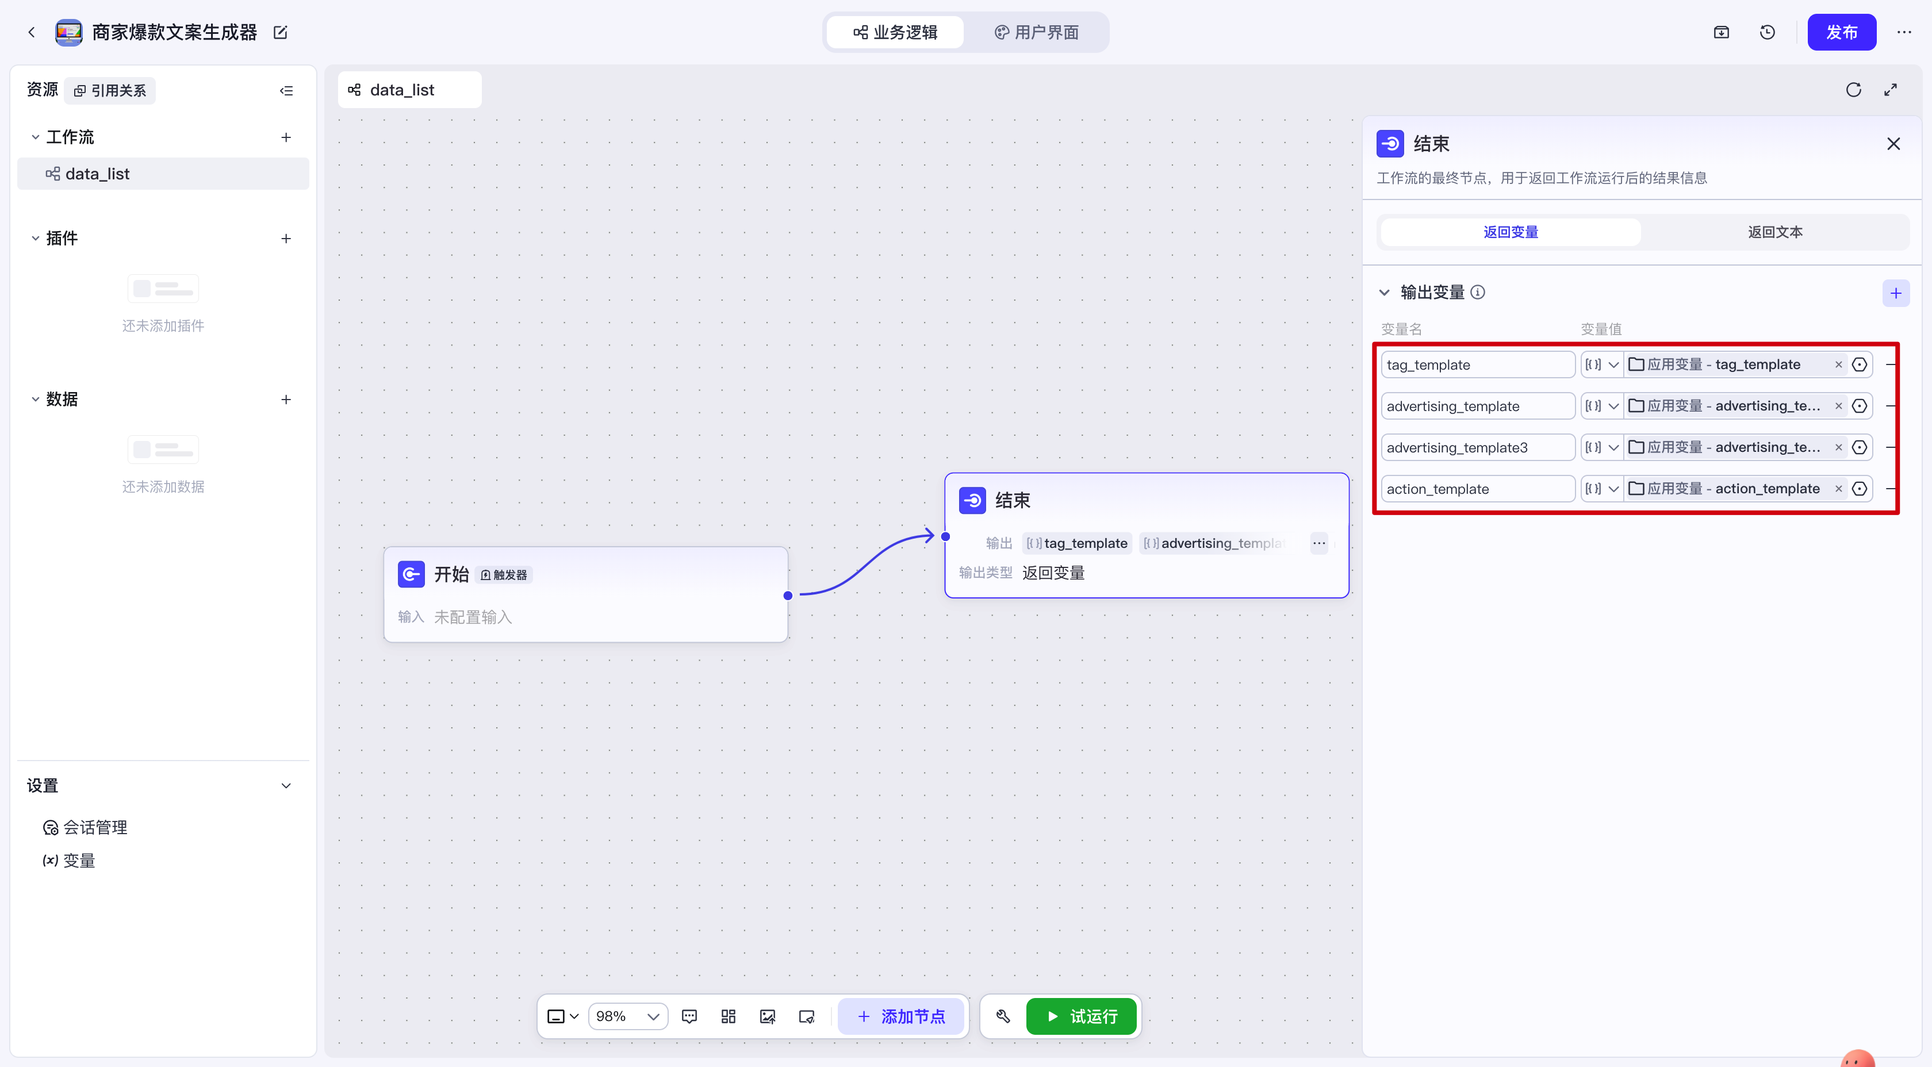Viewport: 1932px width, 1067px height.
Task: Click the auto-layout grid icon in toolbar
Action: [x=727, y=1016]
